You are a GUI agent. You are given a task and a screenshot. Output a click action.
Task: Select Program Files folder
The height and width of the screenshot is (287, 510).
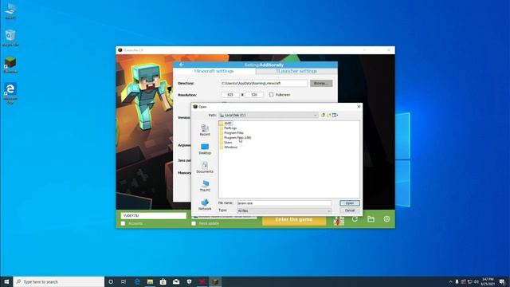tap(231, 133)
